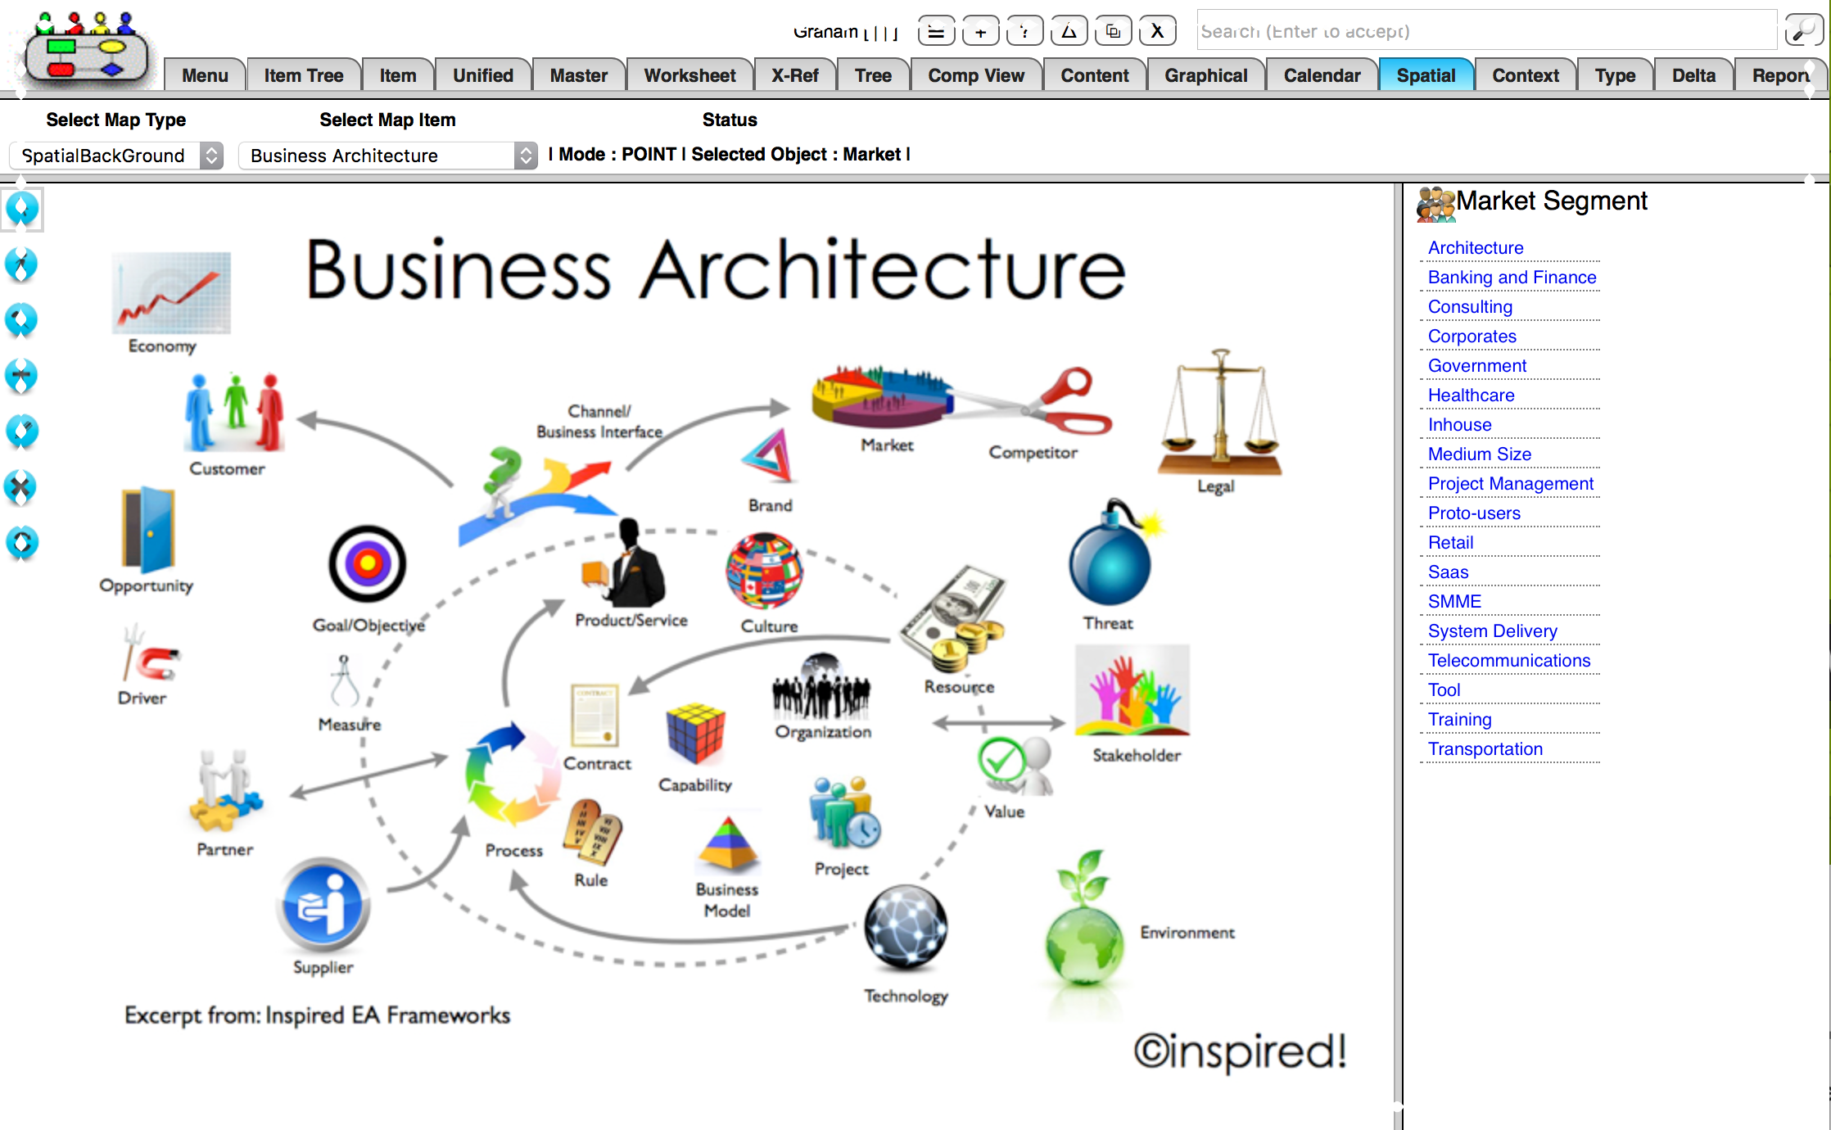Open the Worksheet tab
The width and height of the screenshot is (1831, 1130).
(689, 75)
